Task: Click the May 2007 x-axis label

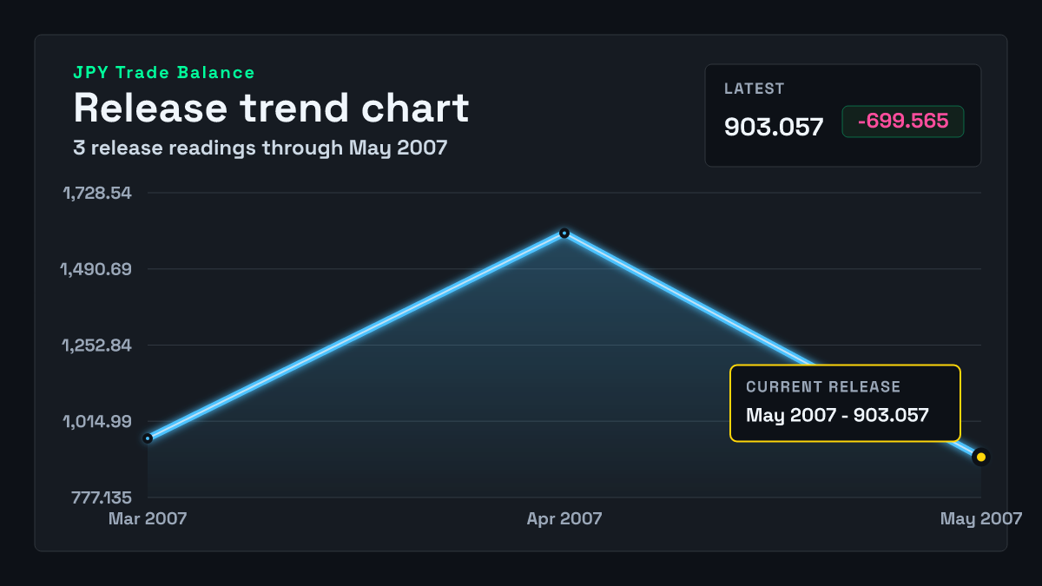Action: click(981, 519)
